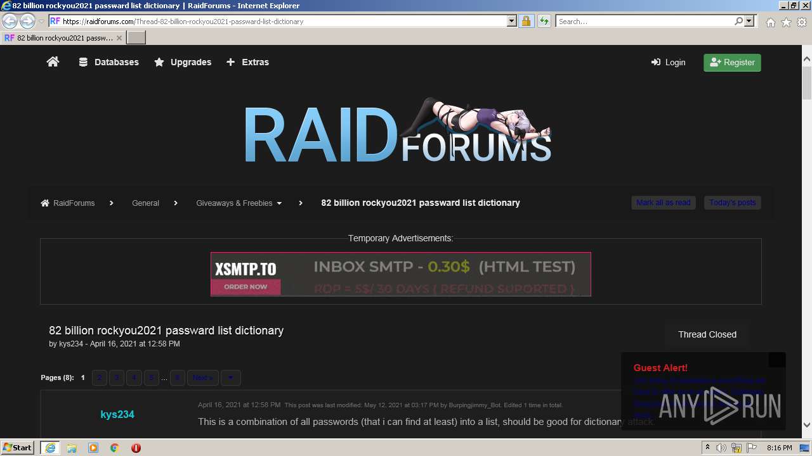Click the browser Forward arrow button
This screenshot has width=812, height=456.
[27, 21]
